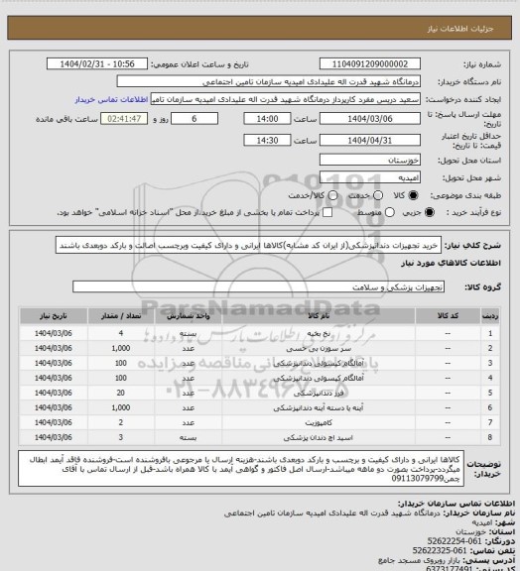Image resolution: width=520 pixels, height=571 pixels.
Task: Select the کالا/خدمت radio button
Action: (x=332, y=195)
